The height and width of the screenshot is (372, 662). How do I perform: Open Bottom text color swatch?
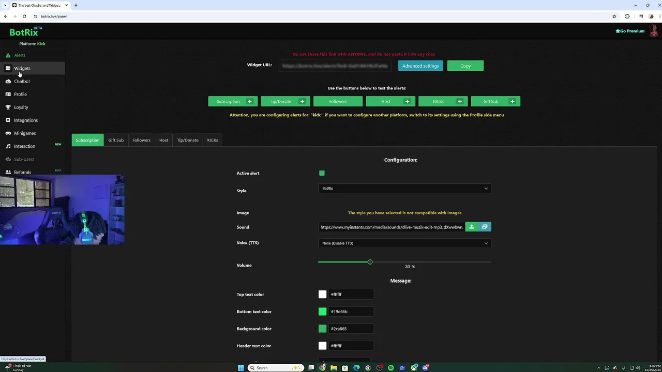coord(323,312)
